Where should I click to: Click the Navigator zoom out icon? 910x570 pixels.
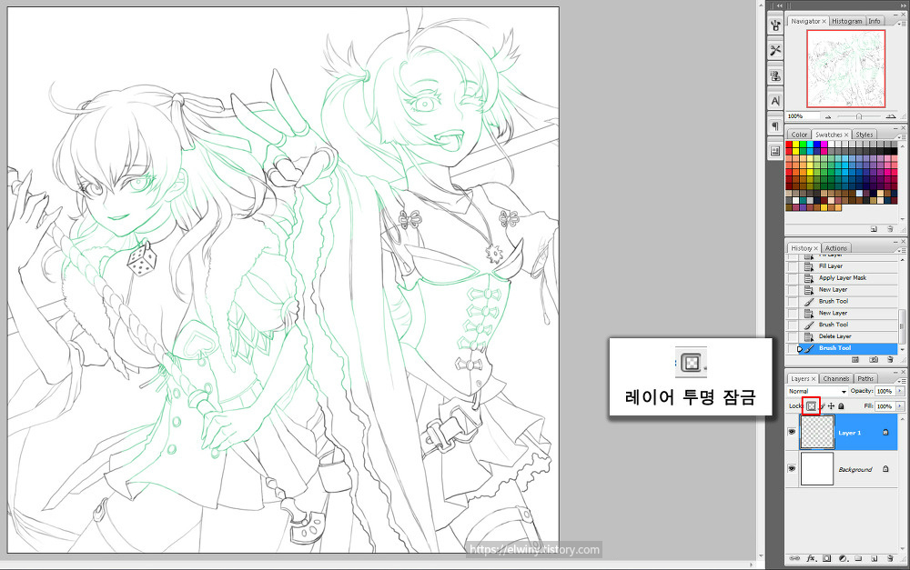point(828,116)
